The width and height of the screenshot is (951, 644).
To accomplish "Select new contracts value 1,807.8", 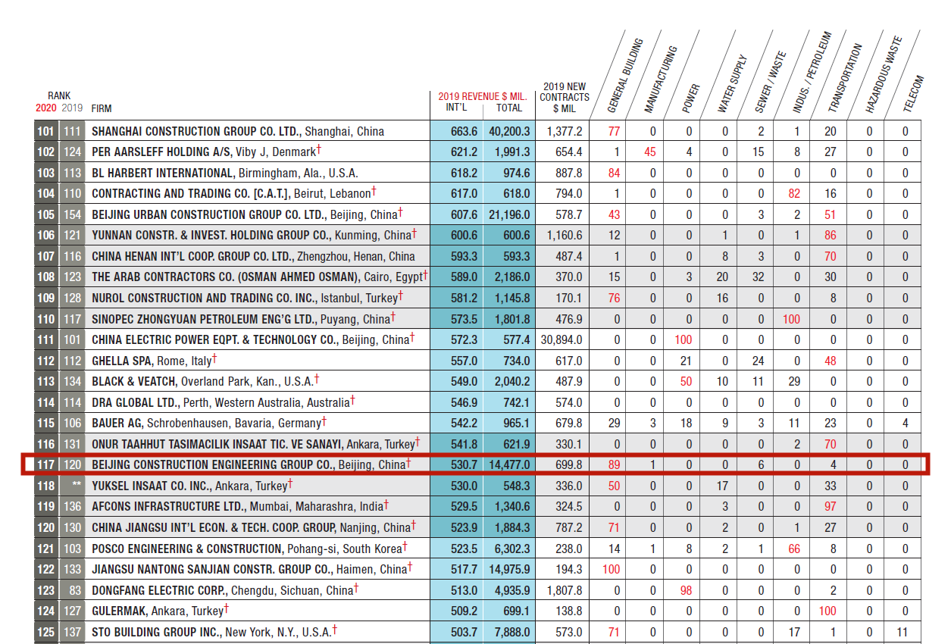I will 565,590.
